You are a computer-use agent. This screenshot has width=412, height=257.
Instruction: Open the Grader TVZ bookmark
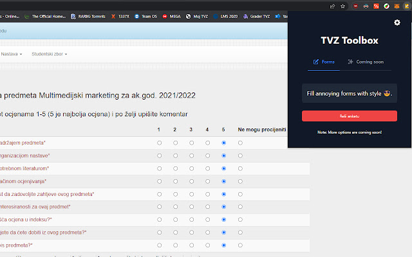point(256,17)
